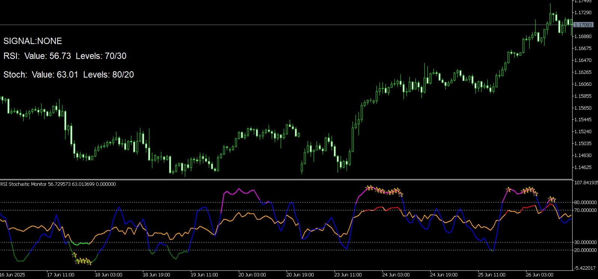Click the 80.000000 level label
598x279 pixels.
pyautogui.click(x=585, y=202)
